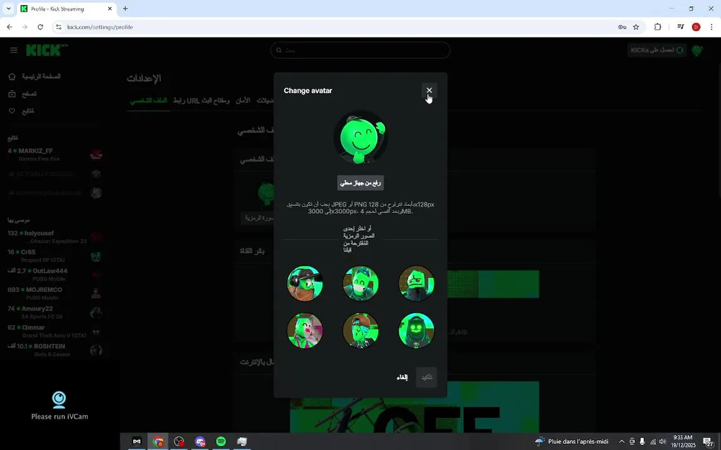Open MOJREMCO recommended channel

tap(54, 293)
